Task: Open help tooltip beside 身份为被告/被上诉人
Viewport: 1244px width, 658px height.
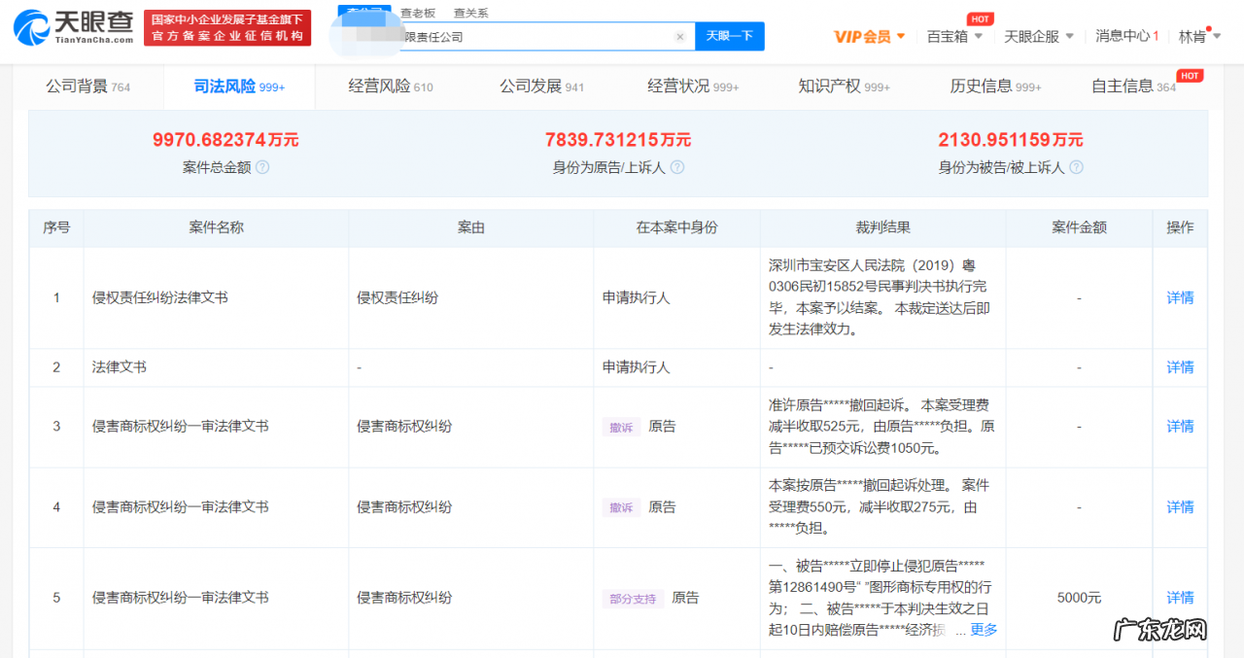Action: (x=1076, y=167)
